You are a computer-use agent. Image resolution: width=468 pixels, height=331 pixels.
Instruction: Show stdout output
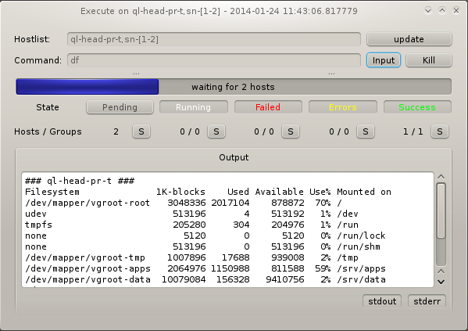[x=382, y=301]
